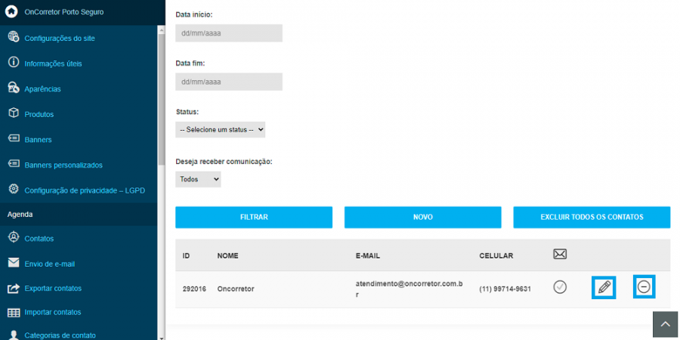
Task: Click the Data início date field
Action: click(x=229, y=33)
